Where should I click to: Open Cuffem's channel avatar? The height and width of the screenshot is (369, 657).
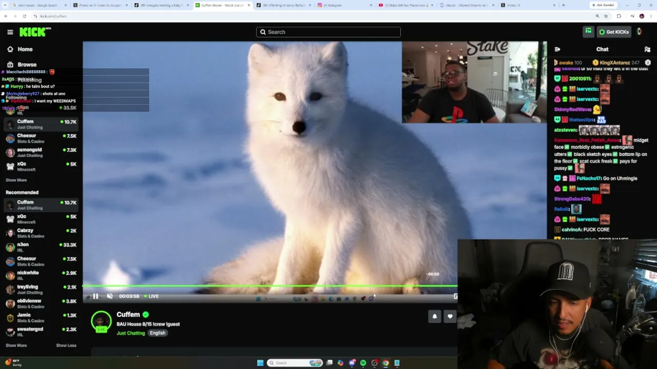coord(101,321)
